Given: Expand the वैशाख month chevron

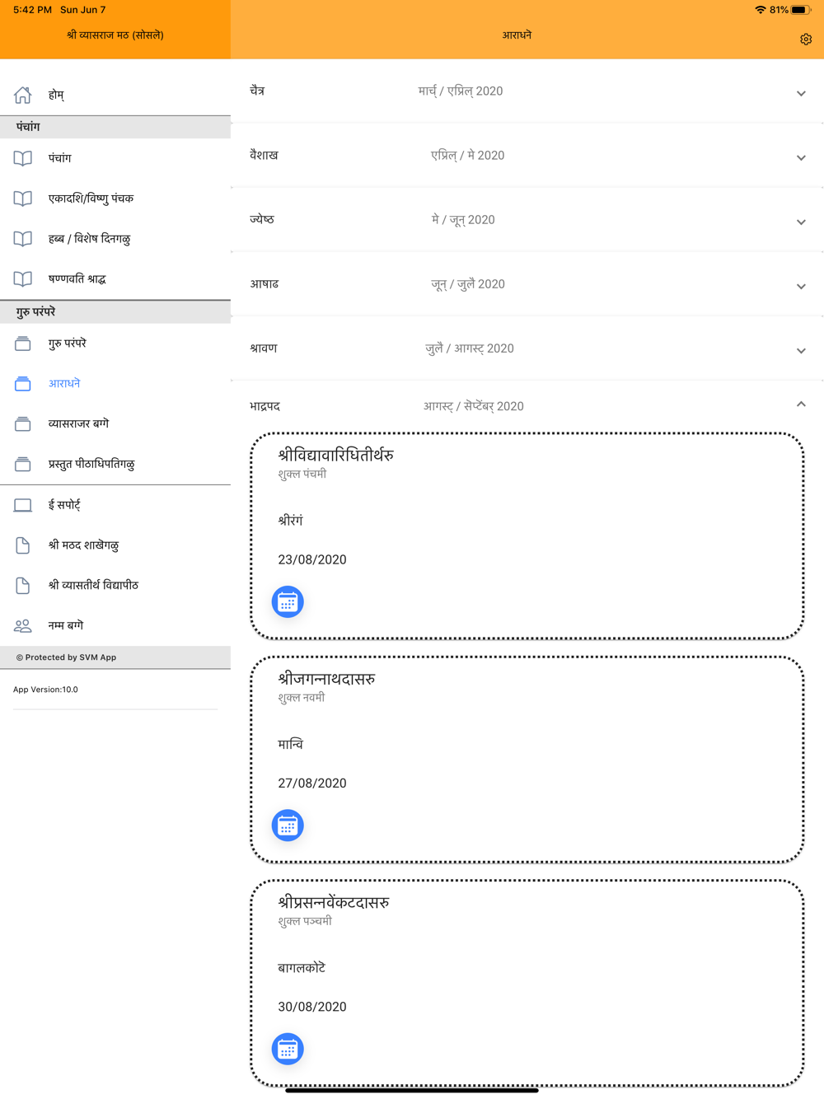Looking at the screenshot, I should 801,157.
